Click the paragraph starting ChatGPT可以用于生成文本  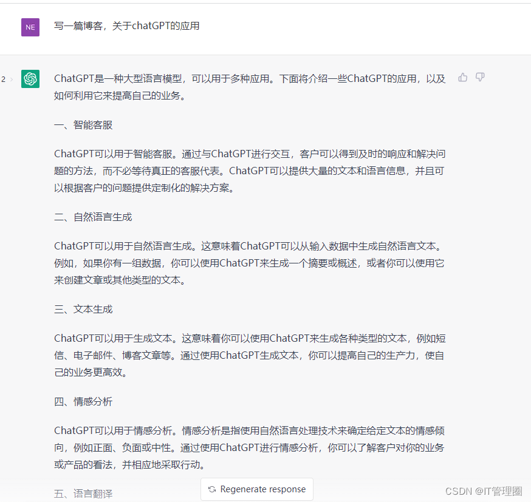click(x=250, y=356)
